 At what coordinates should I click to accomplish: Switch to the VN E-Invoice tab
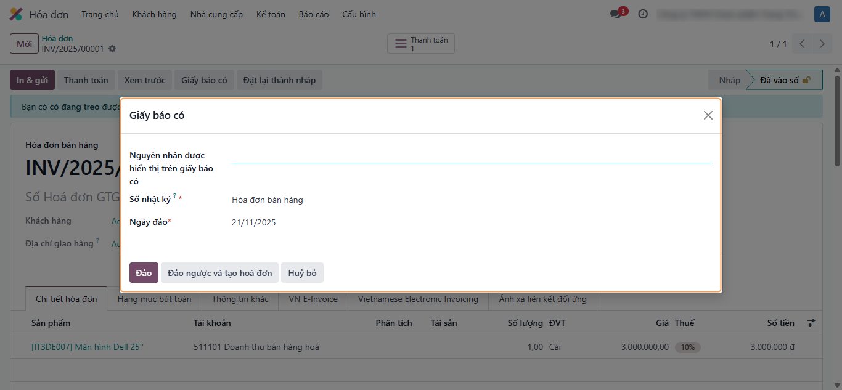pyautogui.click(x=313, y=299)
